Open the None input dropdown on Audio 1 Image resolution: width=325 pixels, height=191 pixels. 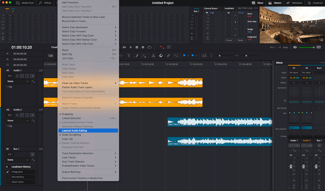pos(18,81)
